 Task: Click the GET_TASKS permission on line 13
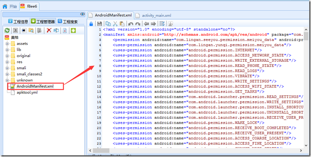pos(188,92)
